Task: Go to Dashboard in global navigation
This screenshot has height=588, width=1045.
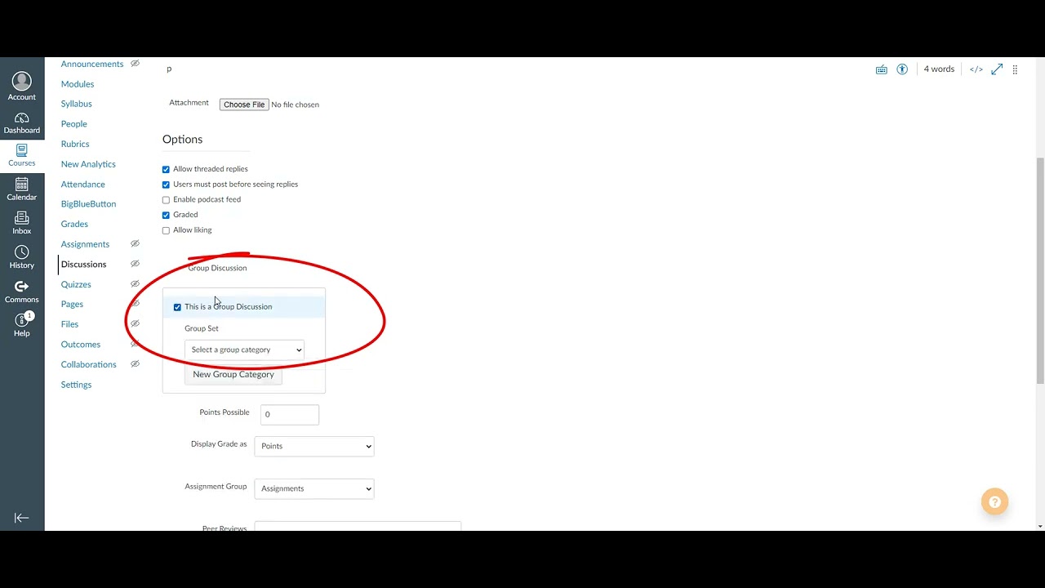Action: [x=22, y=123]
